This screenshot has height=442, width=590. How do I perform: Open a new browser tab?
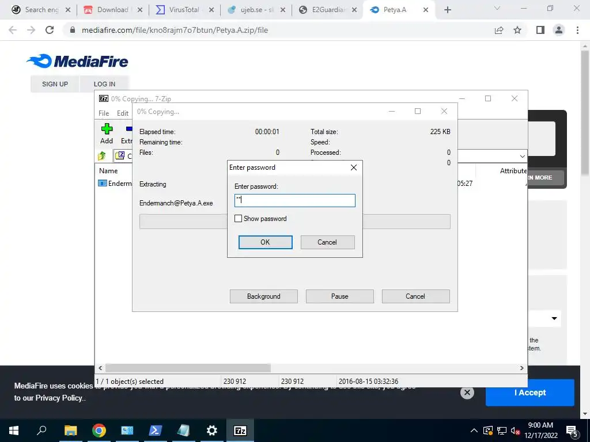coord(447,10)
